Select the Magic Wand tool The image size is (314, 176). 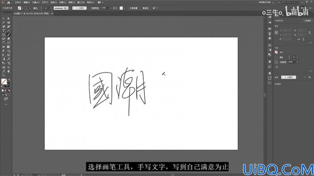4,22
